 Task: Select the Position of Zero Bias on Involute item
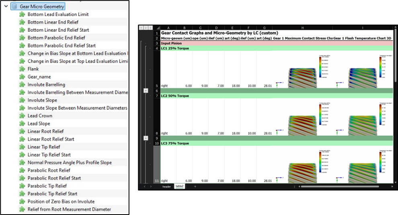point(61,201)
